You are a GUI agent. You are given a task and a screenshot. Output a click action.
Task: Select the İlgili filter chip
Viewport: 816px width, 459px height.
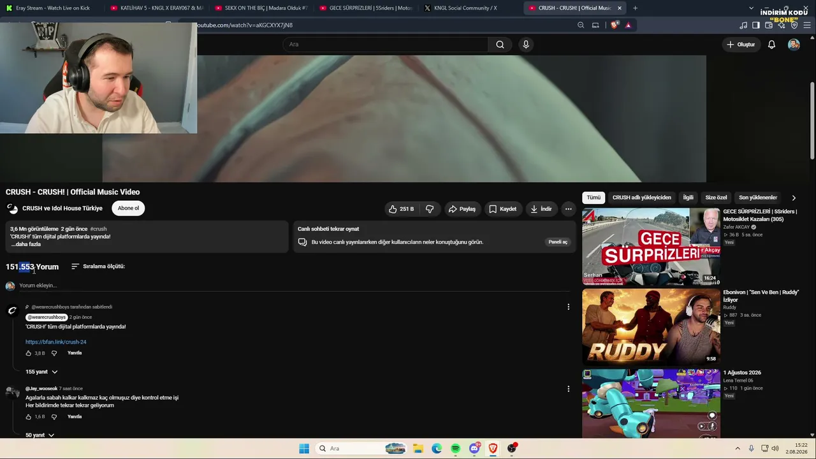click(x=688, y=198)
